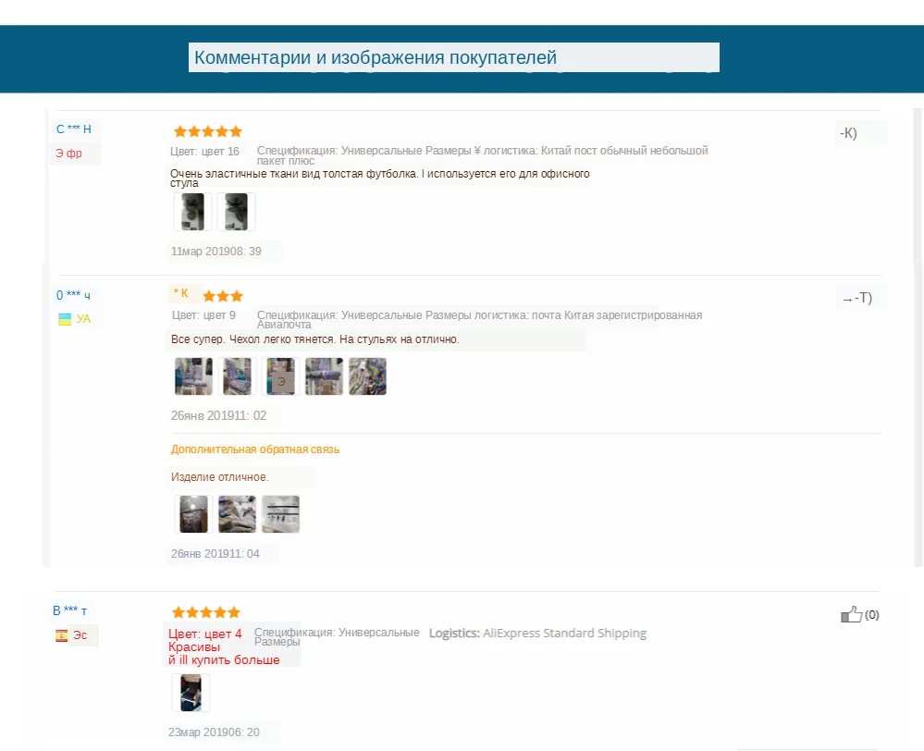924x751 pixels.
Task: Click the AliExpress Standard Shipping text
Action: (564, 634)
